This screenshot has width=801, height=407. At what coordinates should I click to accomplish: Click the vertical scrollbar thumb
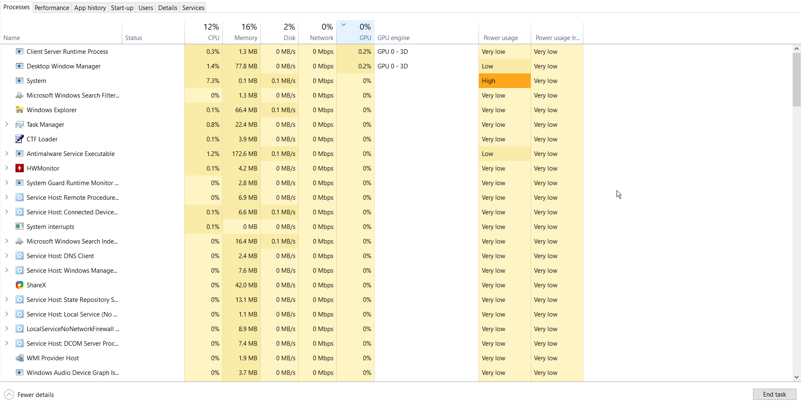(796, 79)
